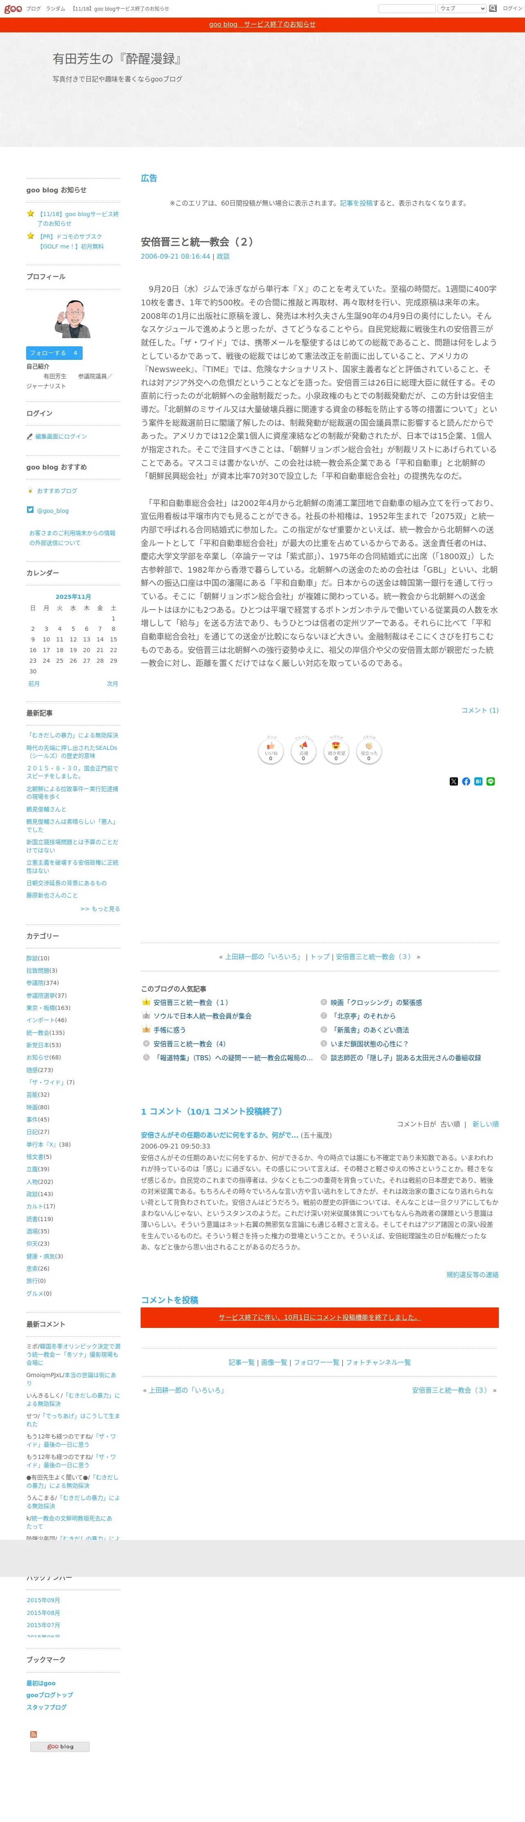Click star icon beside PR ドコモのサブスク
The height and width of the screenshot is (1822, 525).
[x=30, y=235]
